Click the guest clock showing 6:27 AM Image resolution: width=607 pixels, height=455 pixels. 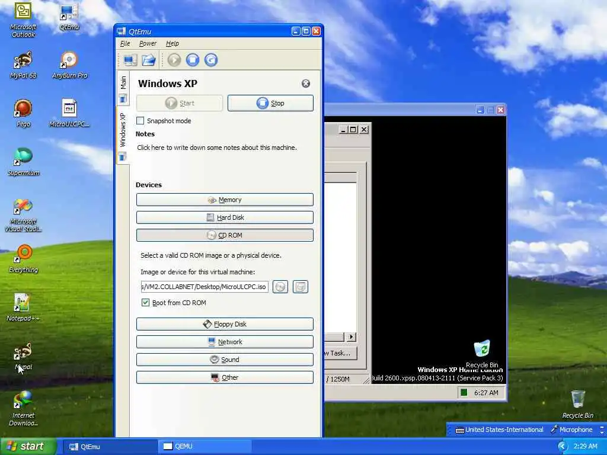click(486, 393)
